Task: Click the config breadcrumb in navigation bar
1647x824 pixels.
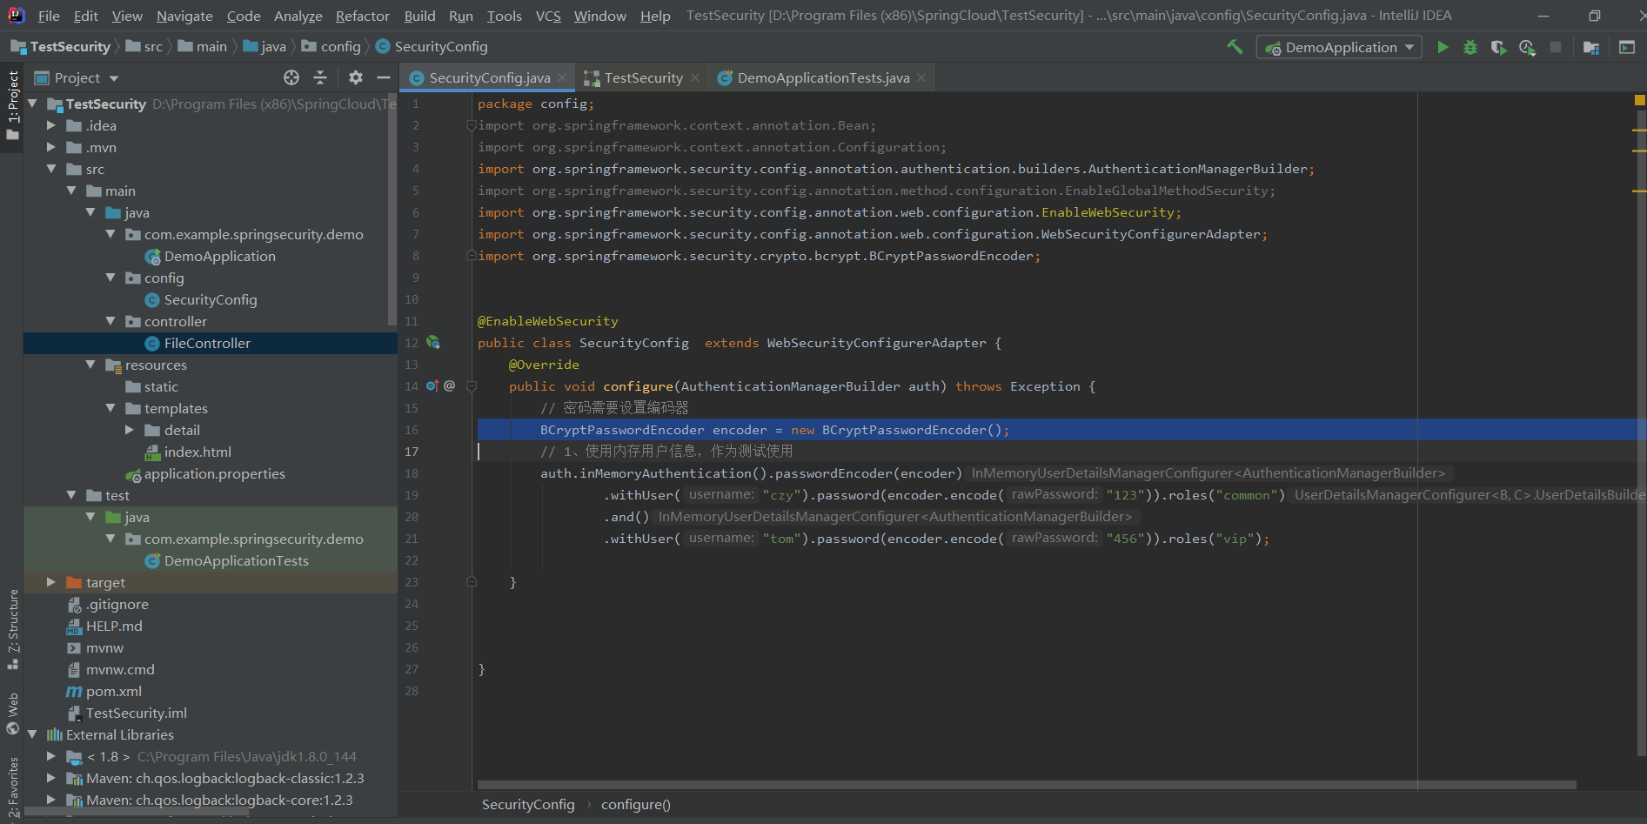Action: point(331,46)
